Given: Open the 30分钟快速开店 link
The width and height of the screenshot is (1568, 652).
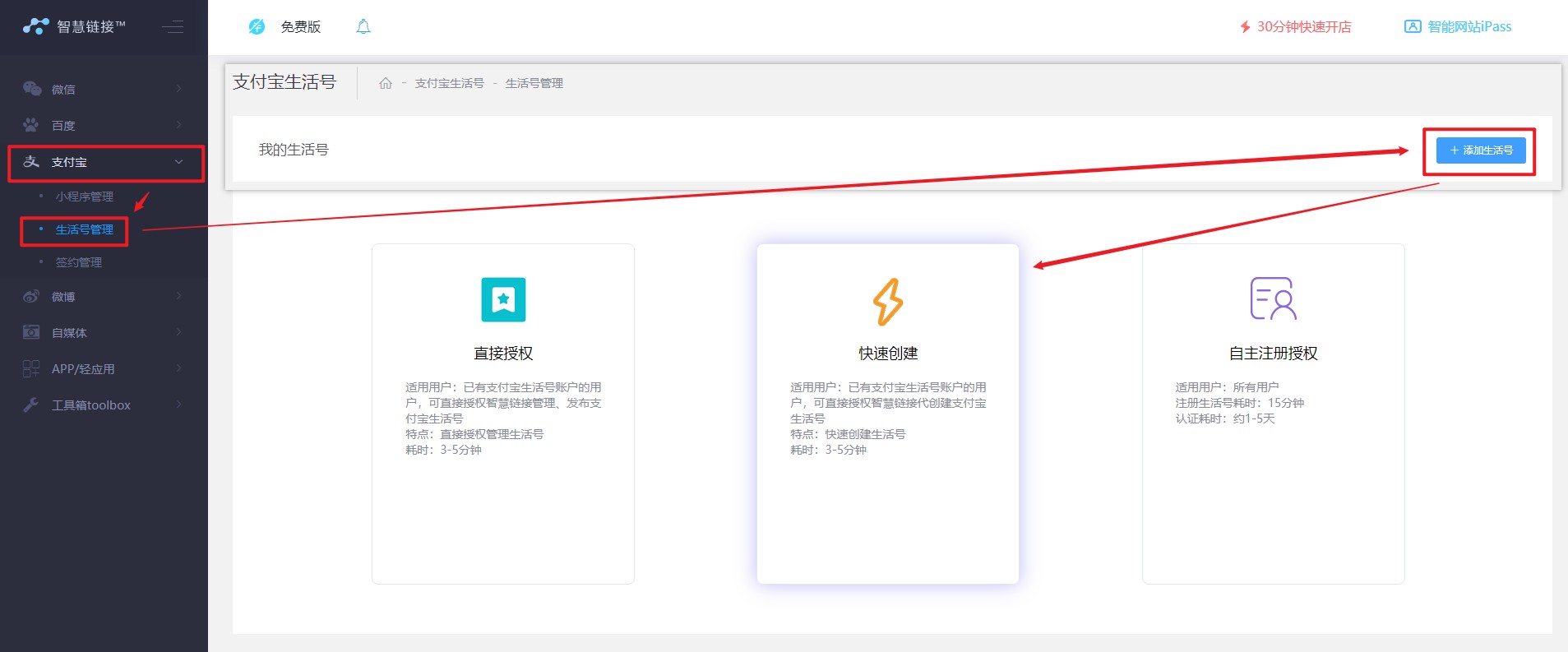Looking at the screenshot, I should pyautogui.click(x=1304, y=27).
